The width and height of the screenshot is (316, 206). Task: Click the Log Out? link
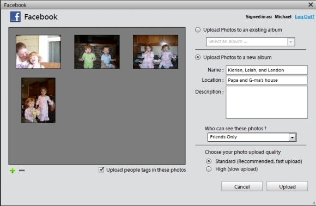tap(305, 17)
